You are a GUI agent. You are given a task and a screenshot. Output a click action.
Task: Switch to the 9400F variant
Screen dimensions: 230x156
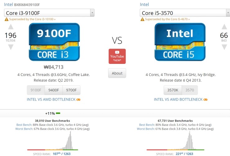tap(53, 90)
